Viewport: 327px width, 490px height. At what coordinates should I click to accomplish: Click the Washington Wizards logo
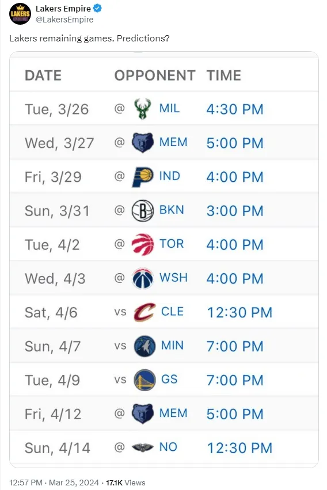point(143,278)
